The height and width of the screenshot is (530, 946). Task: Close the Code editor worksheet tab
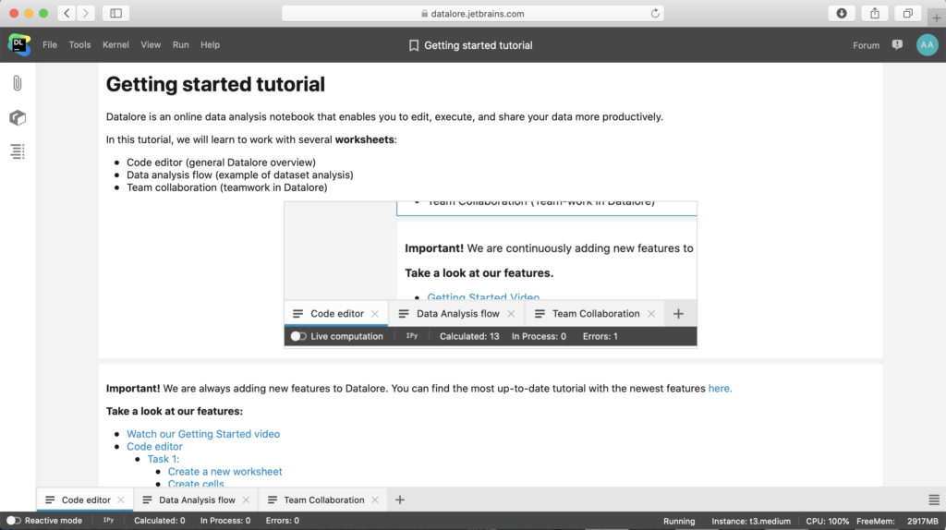[121, 500]
